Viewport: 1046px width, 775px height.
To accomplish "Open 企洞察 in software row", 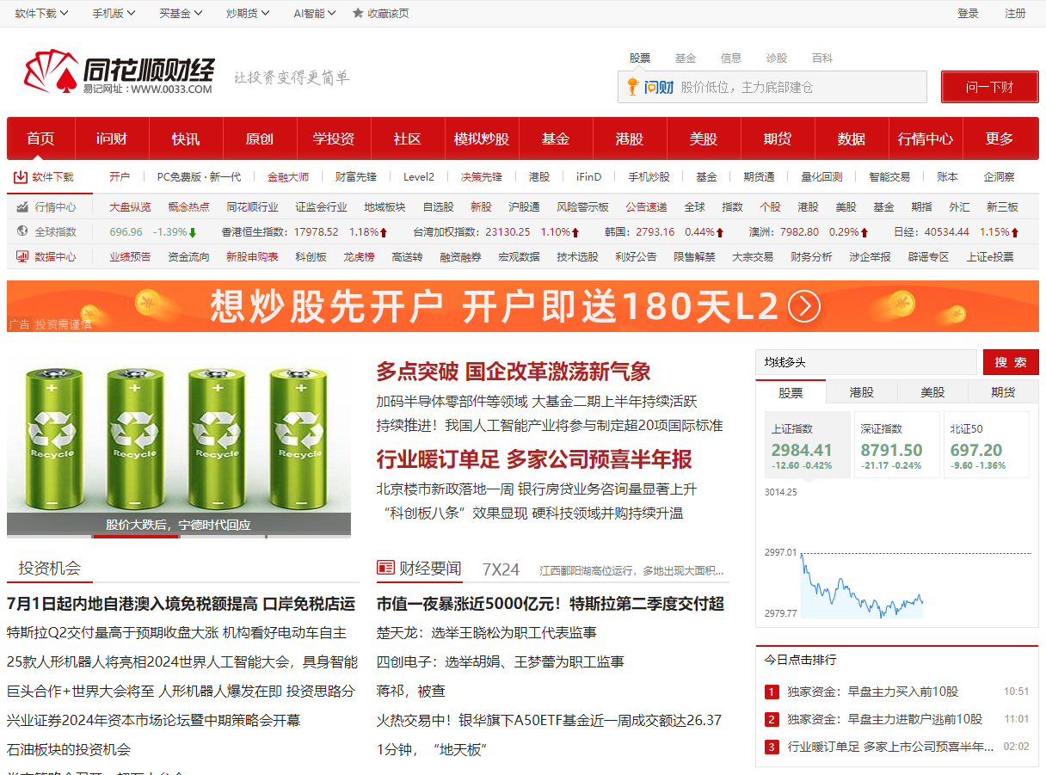I will click(999, 177).
